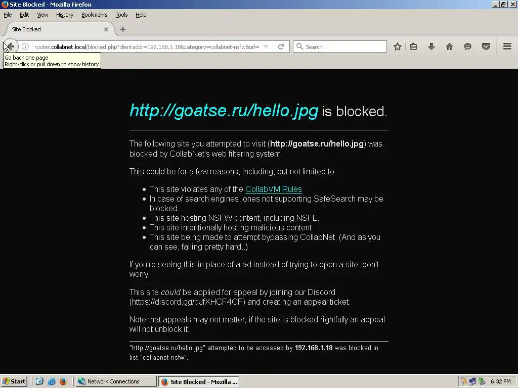
Task: Reload the current page
Action: click(x=281, y=47)
